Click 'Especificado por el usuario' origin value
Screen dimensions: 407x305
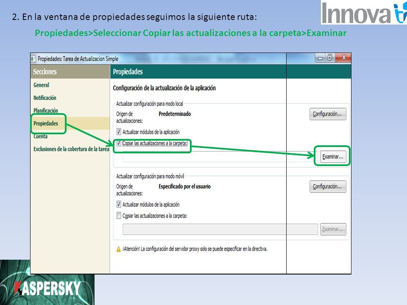click(x=184, y=186)
